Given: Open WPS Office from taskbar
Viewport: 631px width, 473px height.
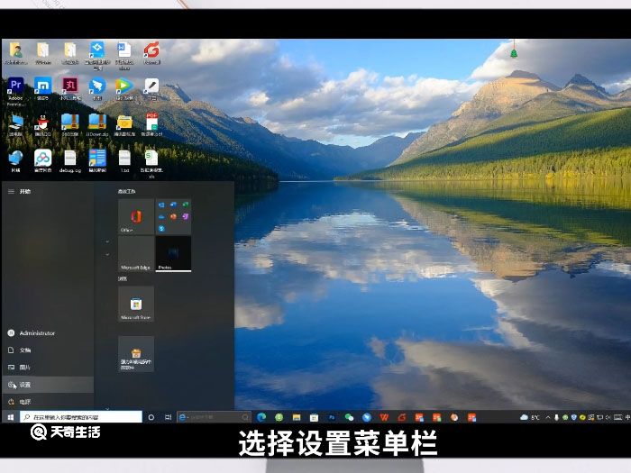Looking at the screenshot, I should (384, 417).
